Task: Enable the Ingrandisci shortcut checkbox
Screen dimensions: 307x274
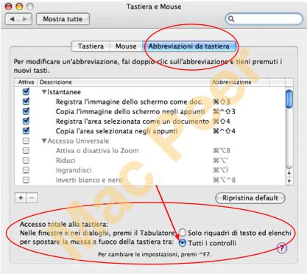Action: (x=26, y=170)
